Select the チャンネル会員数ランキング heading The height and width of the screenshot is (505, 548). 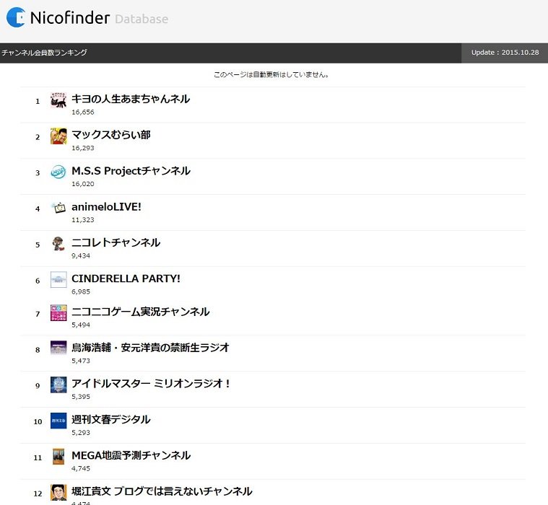(x=44, y=53)
